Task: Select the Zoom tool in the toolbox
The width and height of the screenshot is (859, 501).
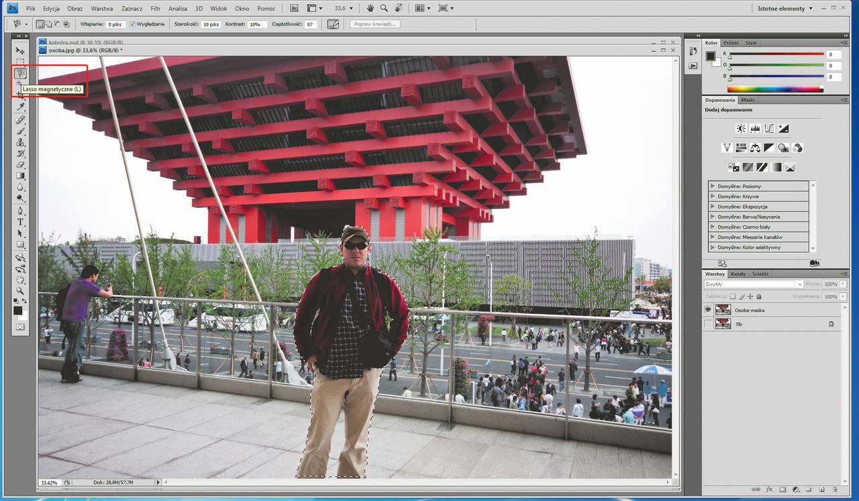Action: point(20,291)
